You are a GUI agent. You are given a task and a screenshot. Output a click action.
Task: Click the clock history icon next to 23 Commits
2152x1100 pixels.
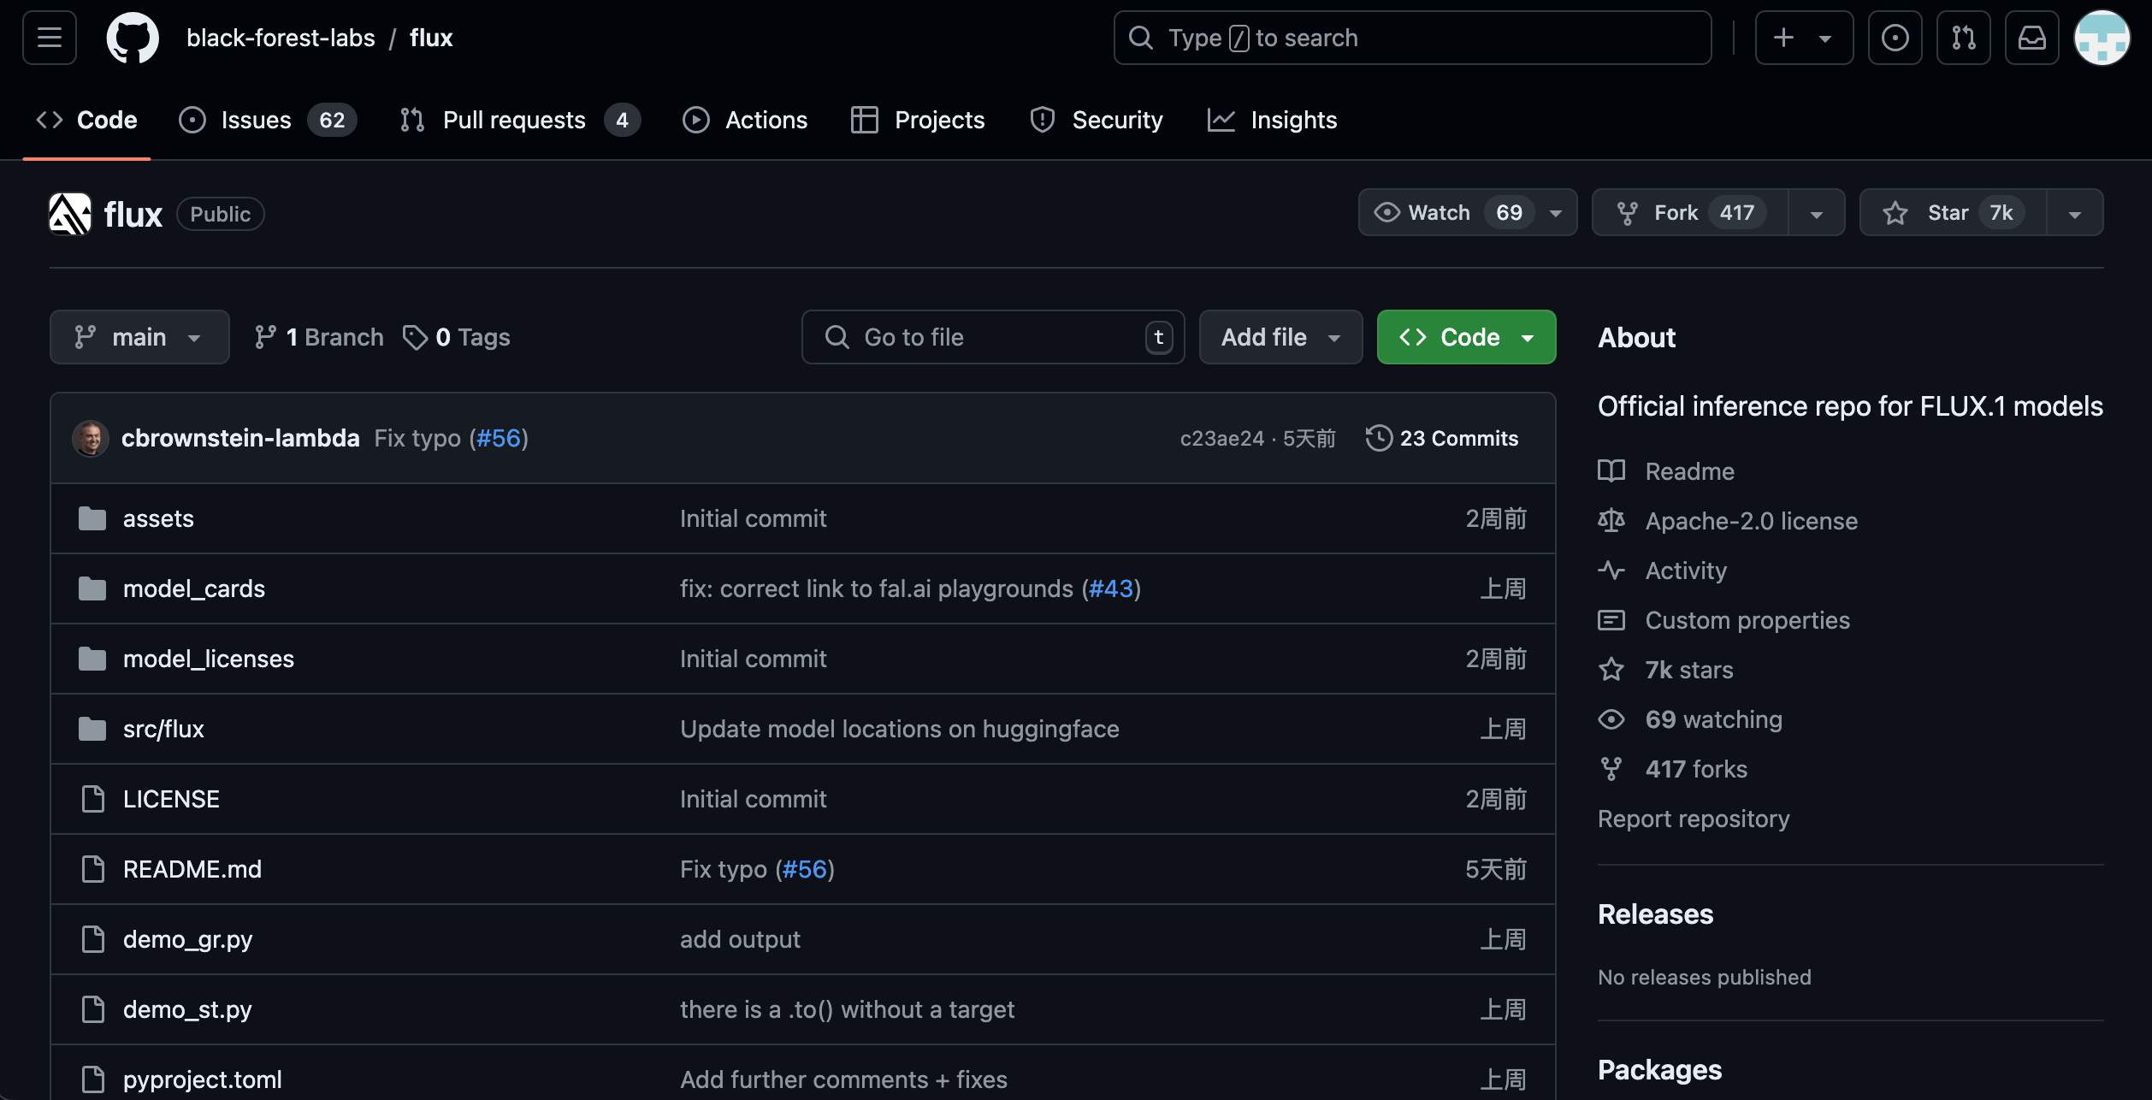(1379, 438)
